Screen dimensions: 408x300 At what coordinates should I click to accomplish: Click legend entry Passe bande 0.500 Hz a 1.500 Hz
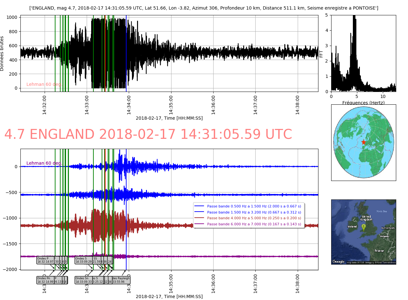click(x=254, y=206)
